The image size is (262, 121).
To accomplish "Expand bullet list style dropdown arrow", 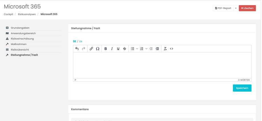I will pyautogui.click(x=137, y=49).
